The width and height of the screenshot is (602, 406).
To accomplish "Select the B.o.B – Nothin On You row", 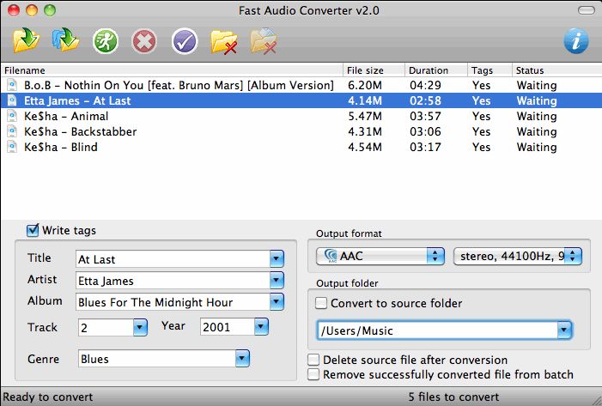I will pyautogui.click(x=301, y=85).
